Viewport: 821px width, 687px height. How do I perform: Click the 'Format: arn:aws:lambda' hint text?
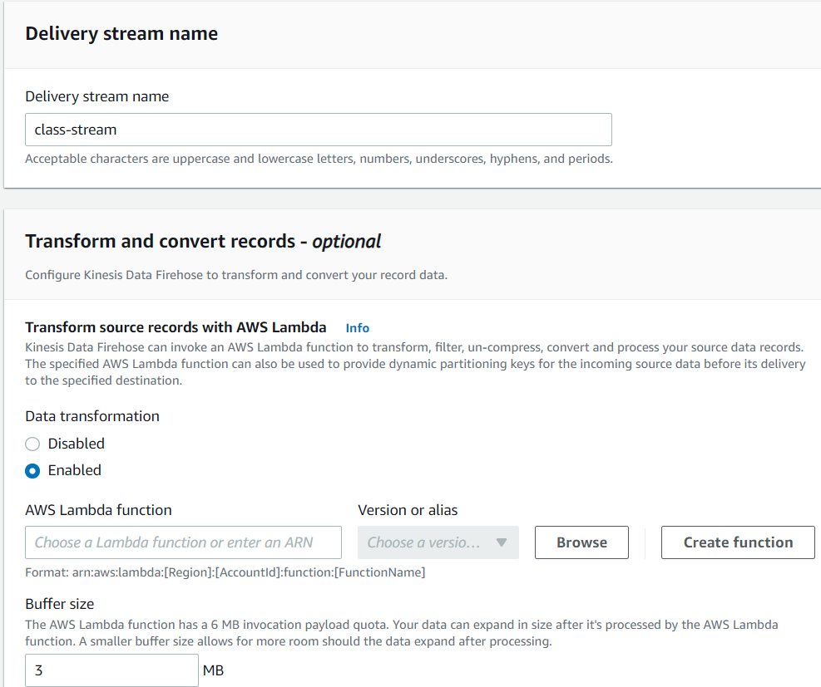tap(225, 572)
